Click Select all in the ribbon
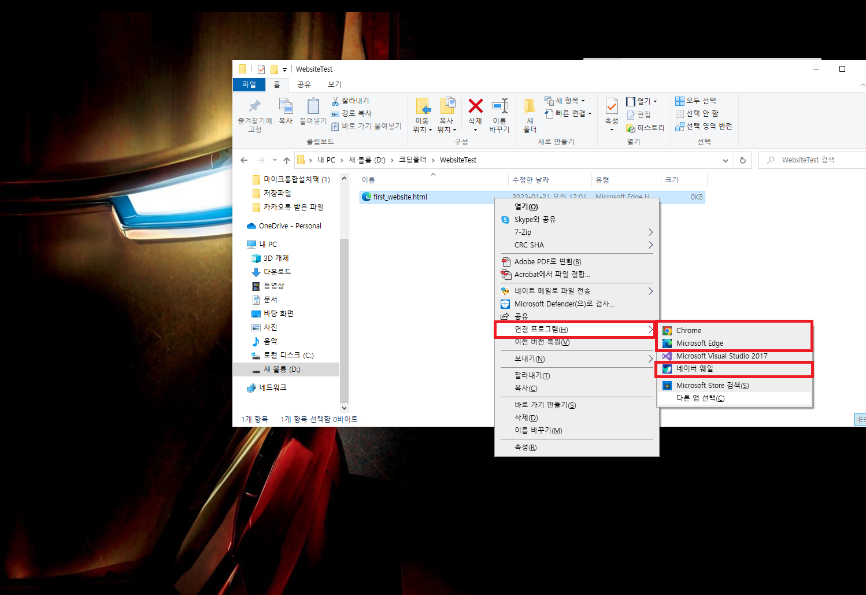The image size is (866, 595). coord(695,101)
